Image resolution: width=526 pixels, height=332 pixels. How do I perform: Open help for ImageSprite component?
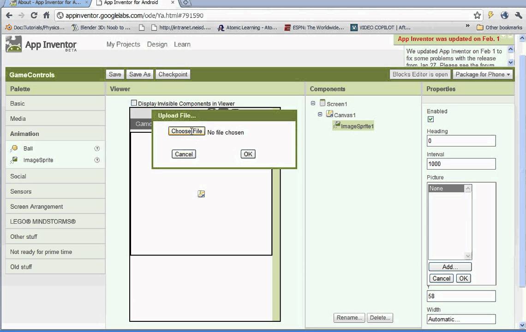pyautogui.click(x=97, y=160)
